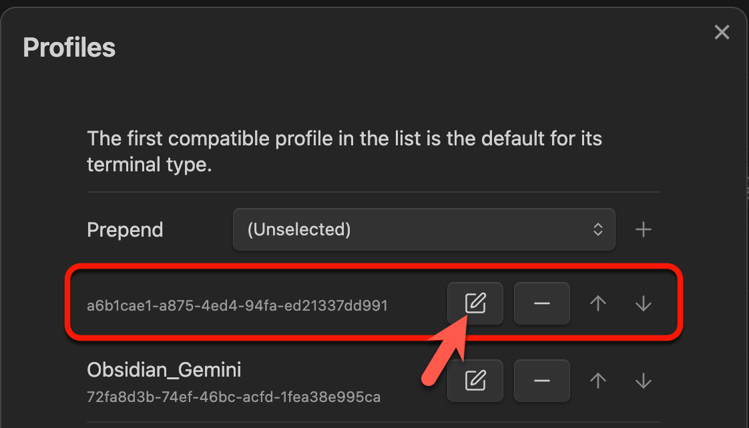This screenshot has width=749, height=428.
Task: Move Obsidian_Gemini profile down in list
Action: [643, 381]
